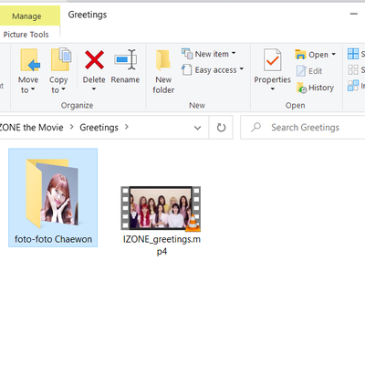The height and width of the screenshot is (365, 365).
Task: Open the Delete options arrow
Action: coord(94,89)
